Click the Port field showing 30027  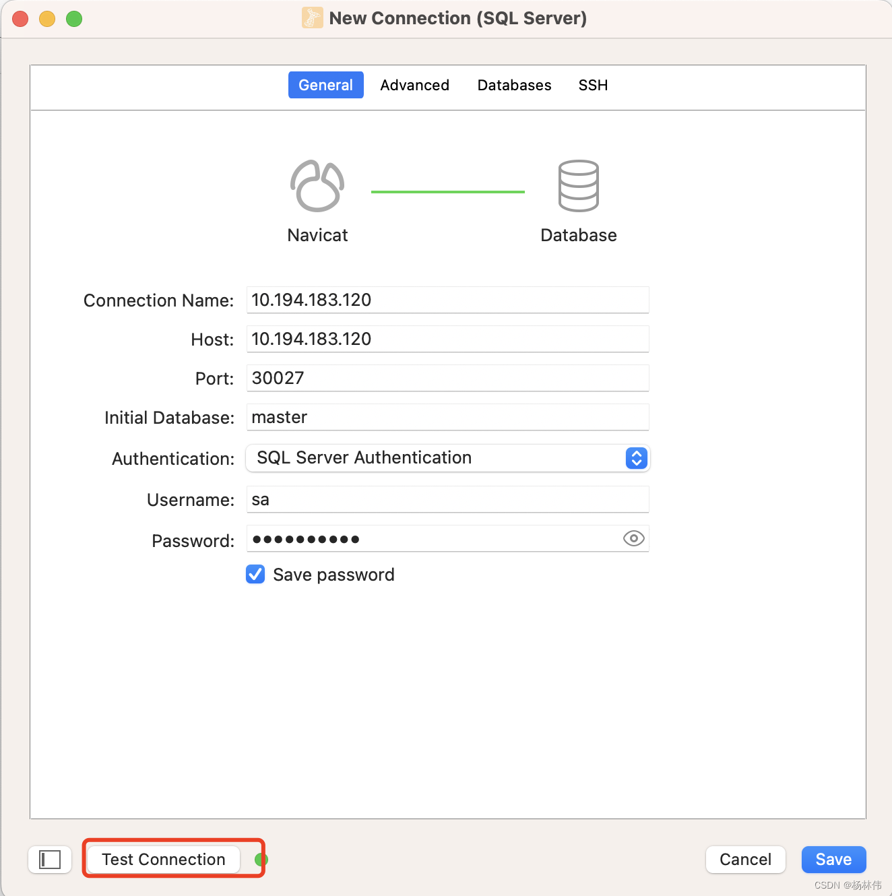pyautogui.click(x=447, y=378)
